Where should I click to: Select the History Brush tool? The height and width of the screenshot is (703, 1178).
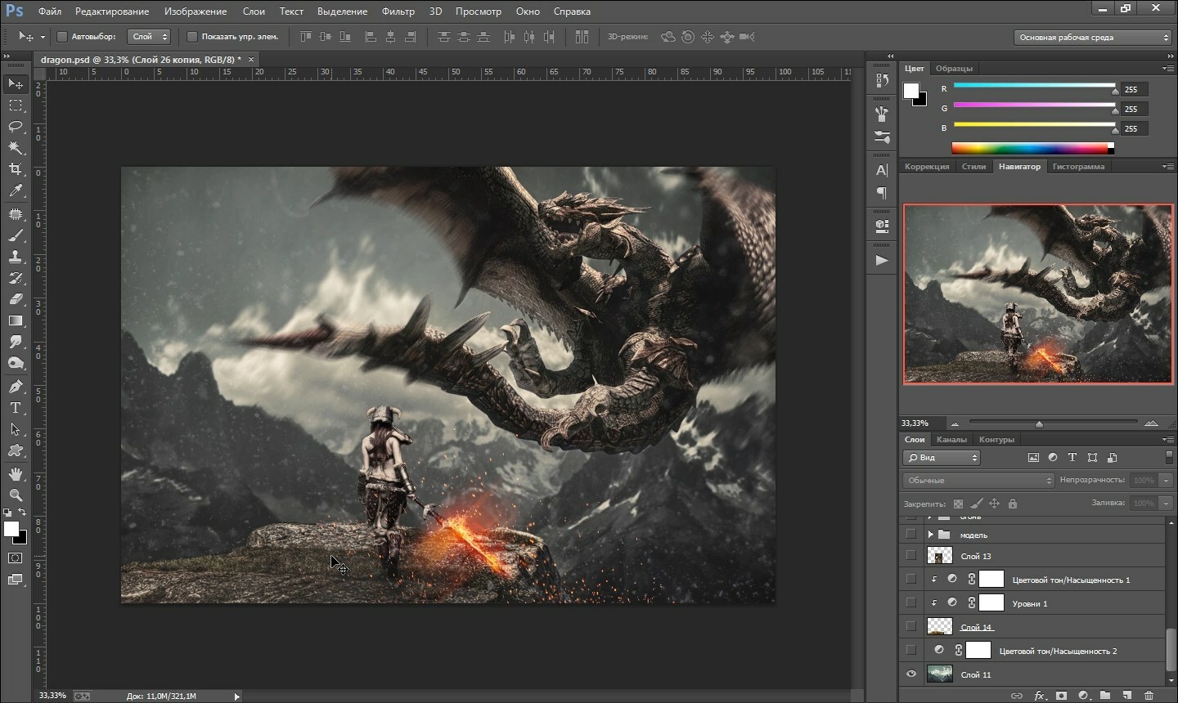(x=16, y=278)
